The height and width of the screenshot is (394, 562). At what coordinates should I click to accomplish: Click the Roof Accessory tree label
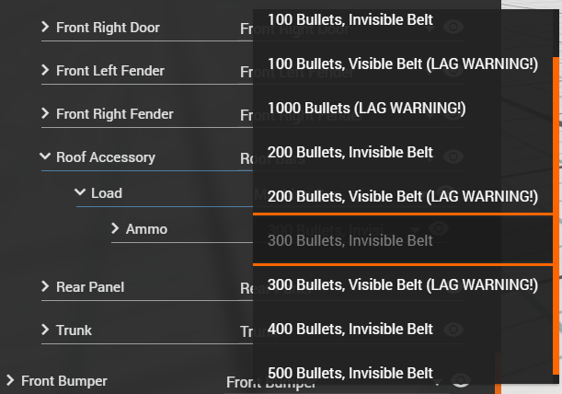pyautogui.click(x=105, y=157)
